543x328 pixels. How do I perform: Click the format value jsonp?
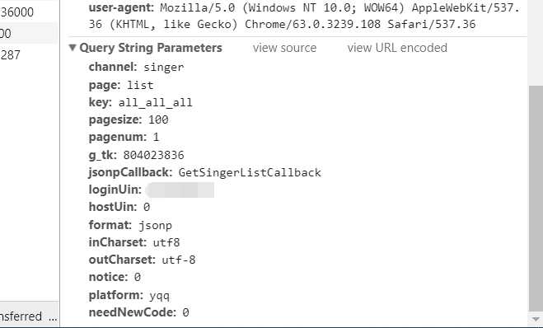(155, 226)
